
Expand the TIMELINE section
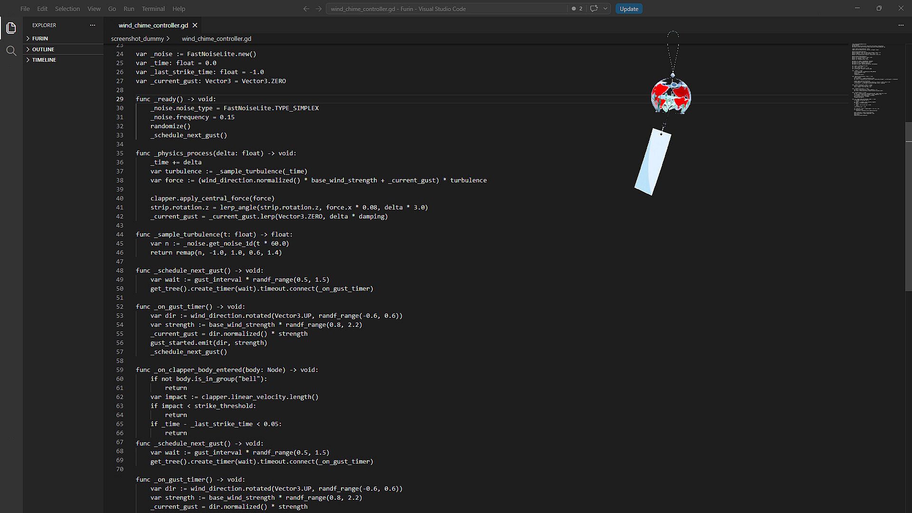point(63,60)
